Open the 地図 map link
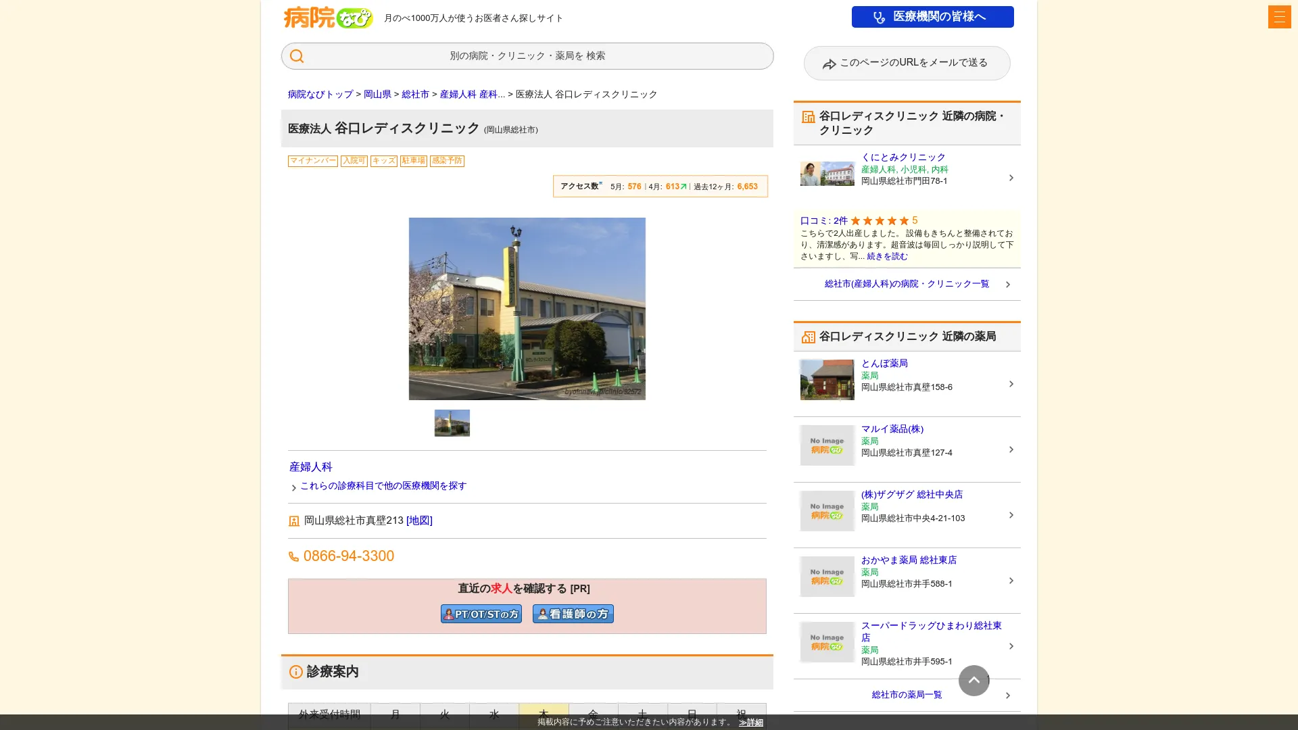The image size is (1298, 730). (x=419, y=520)
